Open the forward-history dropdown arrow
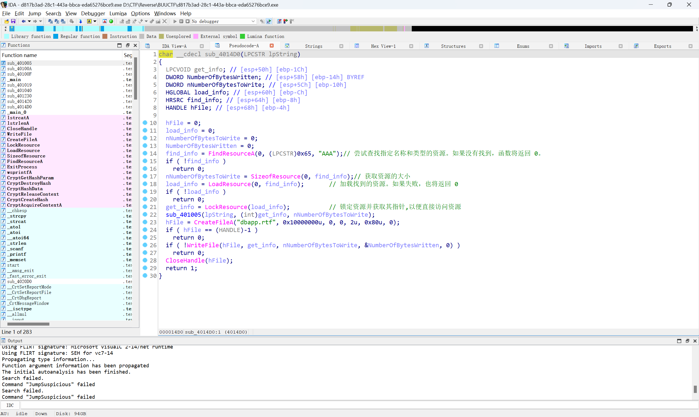This screenshot has width=699, height=417. (40, 21)
